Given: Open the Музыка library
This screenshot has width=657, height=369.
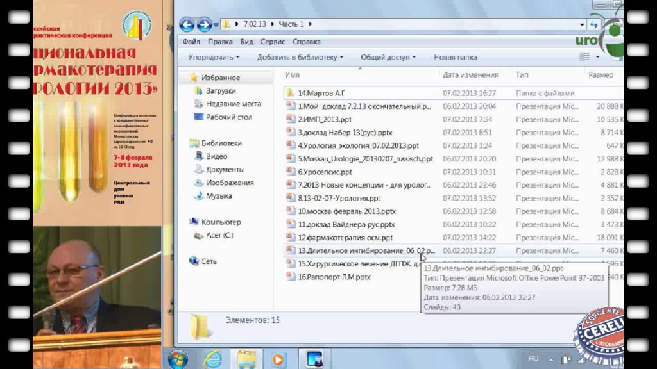Looking at the screenshot, I should point(219,196).
